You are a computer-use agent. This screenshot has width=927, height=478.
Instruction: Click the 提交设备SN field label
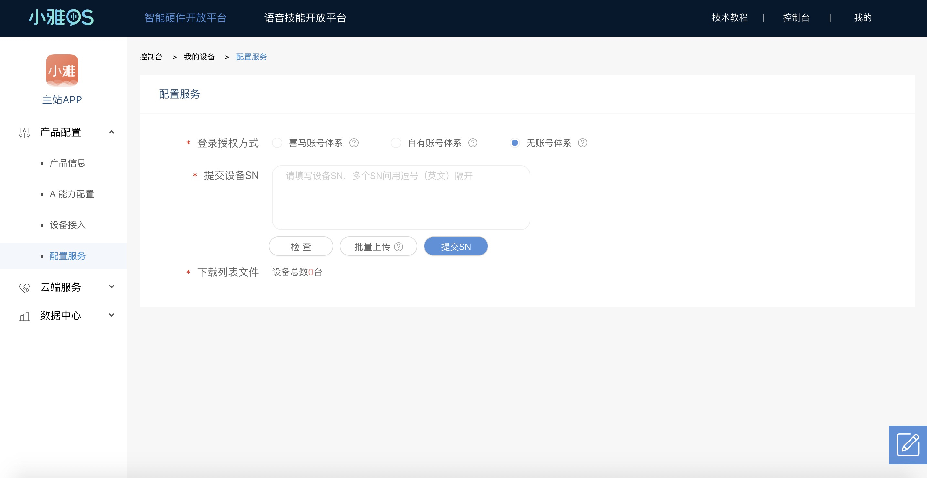(x=231, y=175)
